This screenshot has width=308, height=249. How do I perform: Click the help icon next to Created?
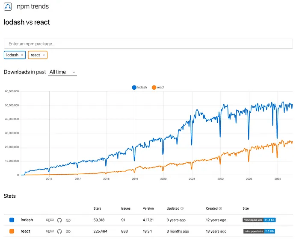pos(220,208)
